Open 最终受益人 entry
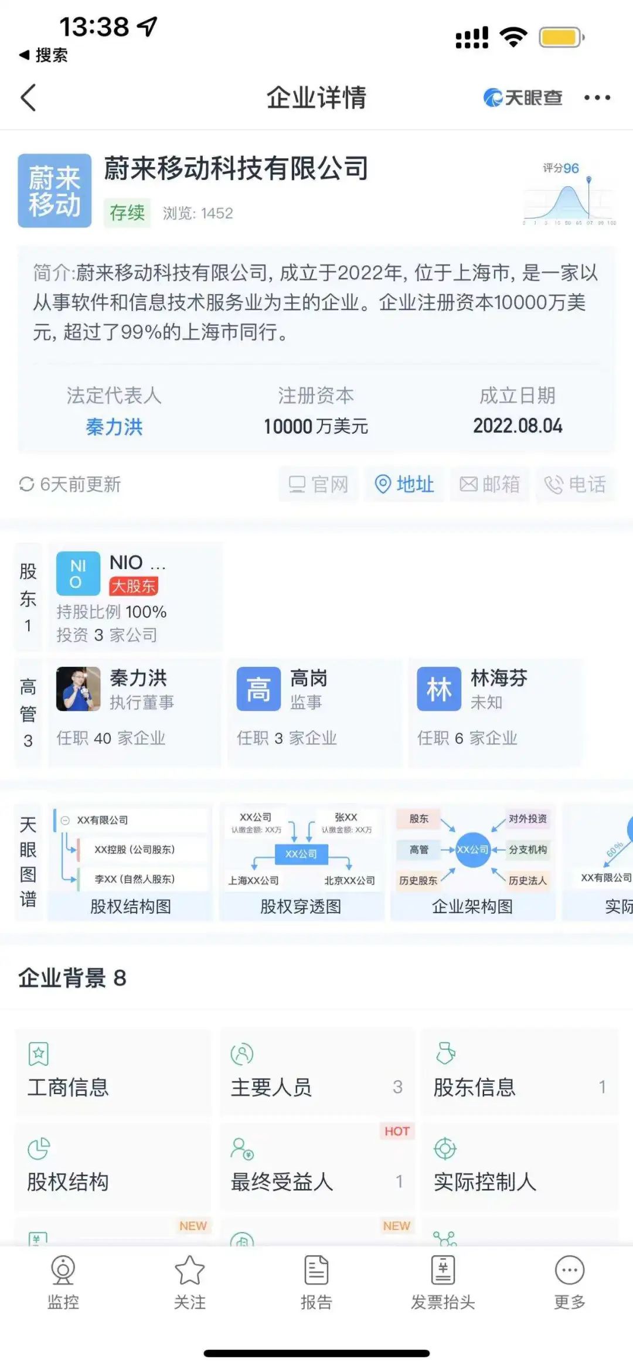The width and height of the screenshot is (633, 1369). pos(317,1167)
